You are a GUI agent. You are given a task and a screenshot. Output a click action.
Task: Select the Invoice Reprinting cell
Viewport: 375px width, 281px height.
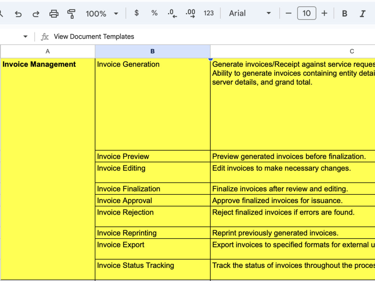[153, 233]
